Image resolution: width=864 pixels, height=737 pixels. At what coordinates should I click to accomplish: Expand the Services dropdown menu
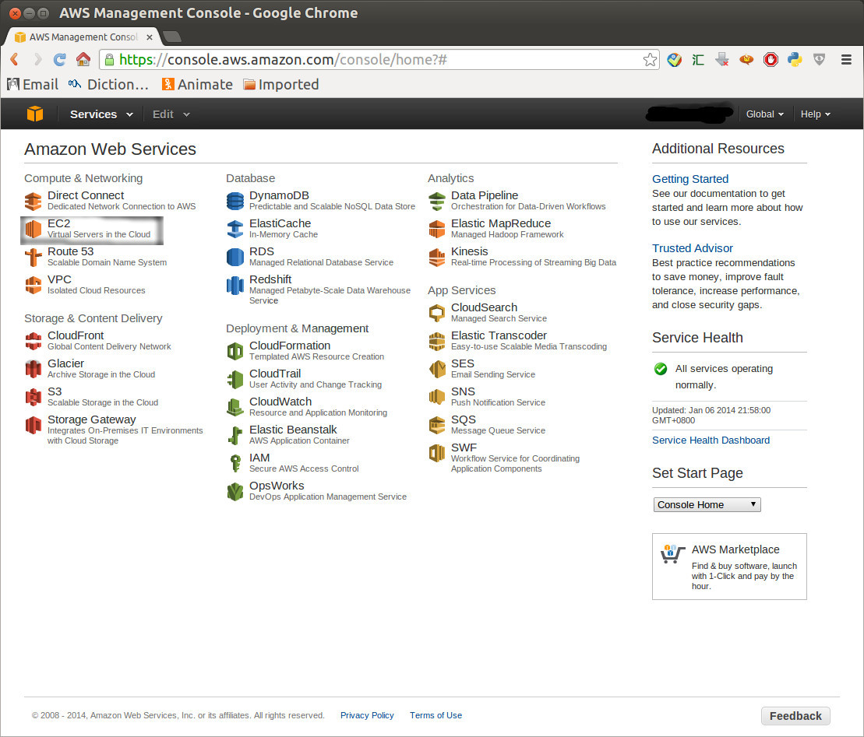tap(101, 114)
